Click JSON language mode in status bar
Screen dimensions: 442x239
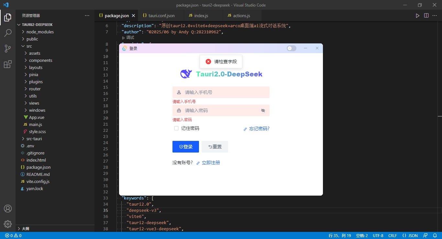[x=410, y=235]
